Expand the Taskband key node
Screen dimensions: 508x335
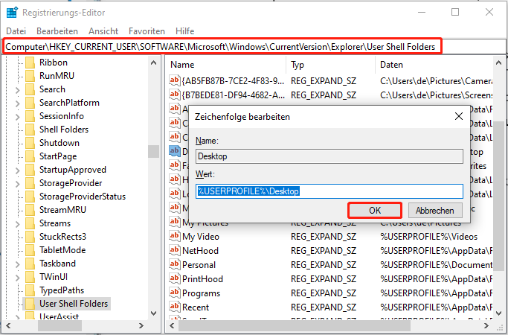click(17, 264)
